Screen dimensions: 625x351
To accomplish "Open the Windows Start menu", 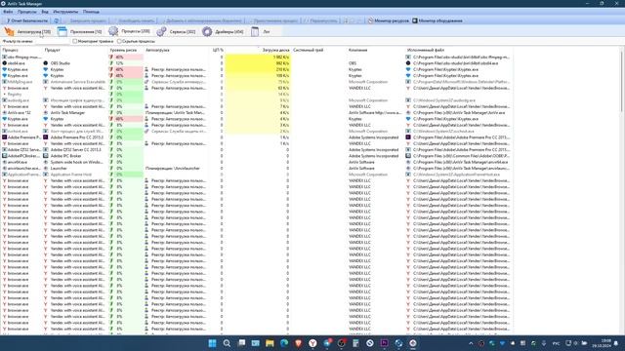I will tap(213, 343).
